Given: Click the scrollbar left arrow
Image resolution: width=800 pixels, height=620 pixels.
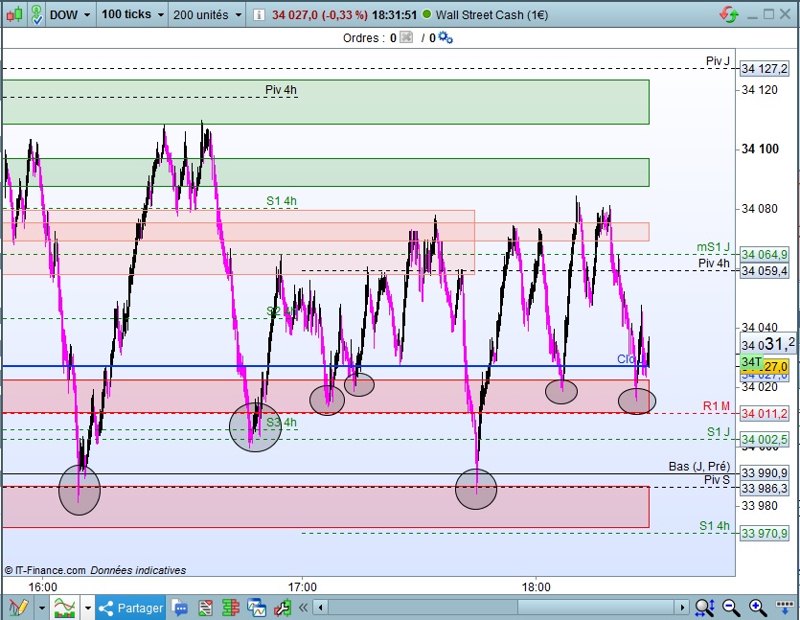Looking at the screenshot, I should [x=320, y=608].
